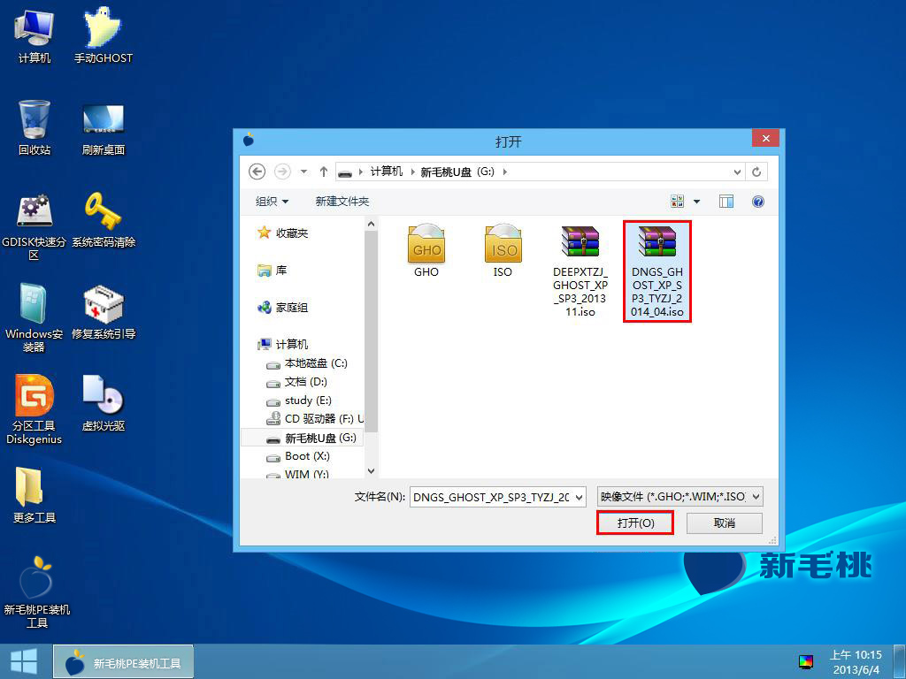
Task: Select Boot (X:) drive in navigation pane
Action: (x=298, y=456)
